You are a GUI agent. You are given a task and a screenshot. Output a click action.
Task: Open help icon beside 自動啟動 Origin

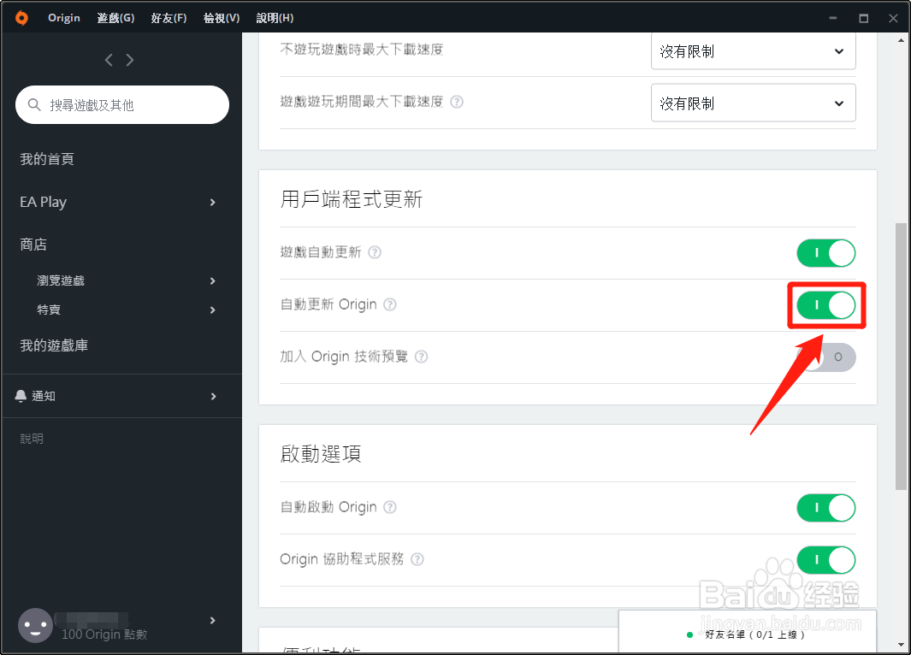pyautogui.click(x=390, y=507)
